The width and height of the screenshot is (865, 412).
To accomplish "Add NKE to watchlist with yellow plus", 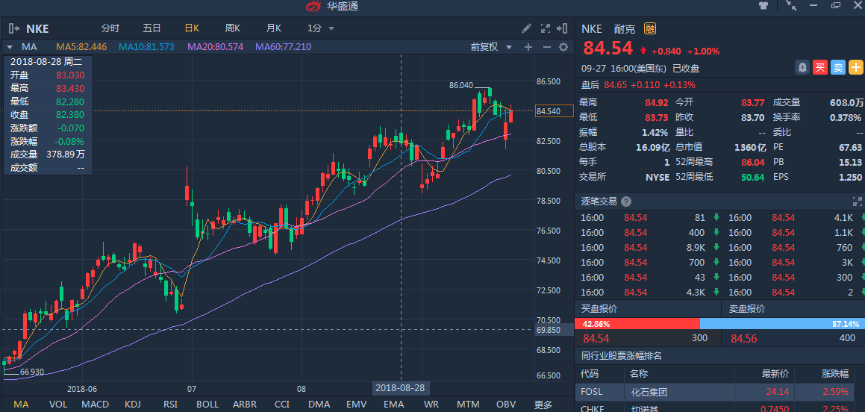I will point(855,67).
